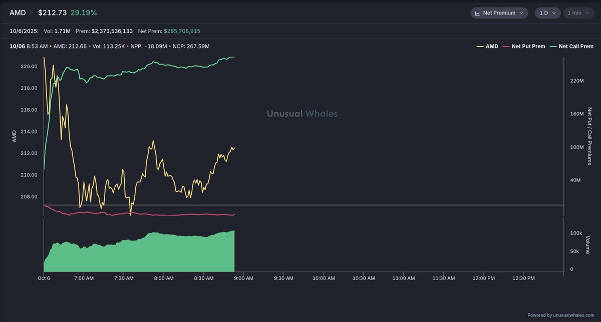The image size is (601, 322).
Task: Click the green Net Prem value $285,708,915
Action: coord(182,31)
